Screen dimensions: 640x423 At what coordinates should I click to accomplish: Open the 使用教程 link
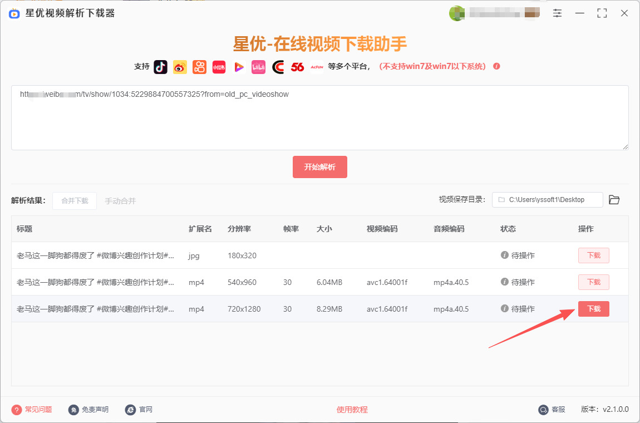tap(352, 410)
